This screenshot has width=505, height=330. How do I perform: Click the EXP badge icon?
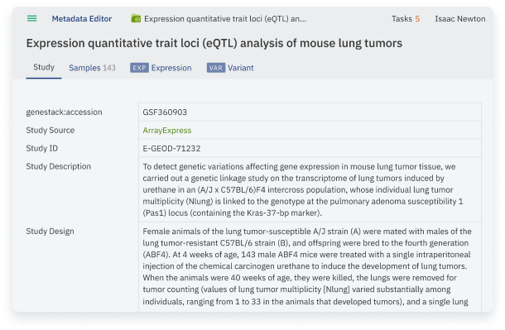(139, 68)
